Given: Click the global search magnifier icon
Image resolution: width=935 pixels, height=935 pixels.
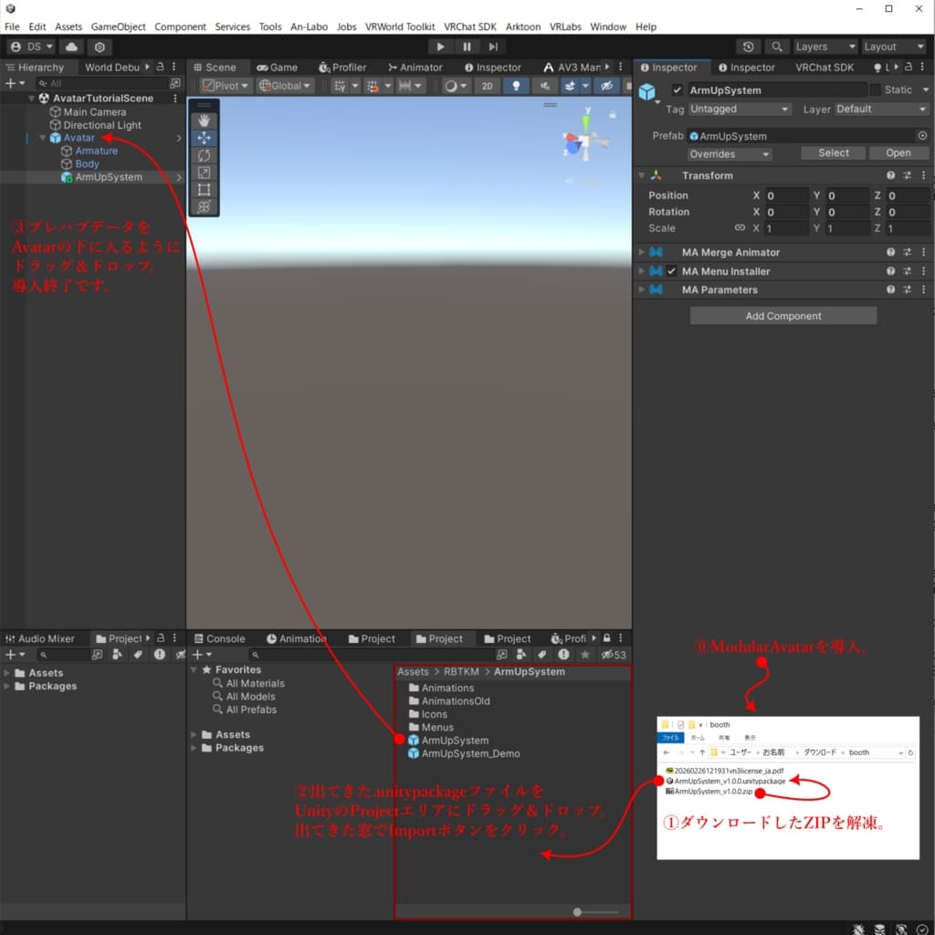Looking at the screenshot, I should click(776, 47).
